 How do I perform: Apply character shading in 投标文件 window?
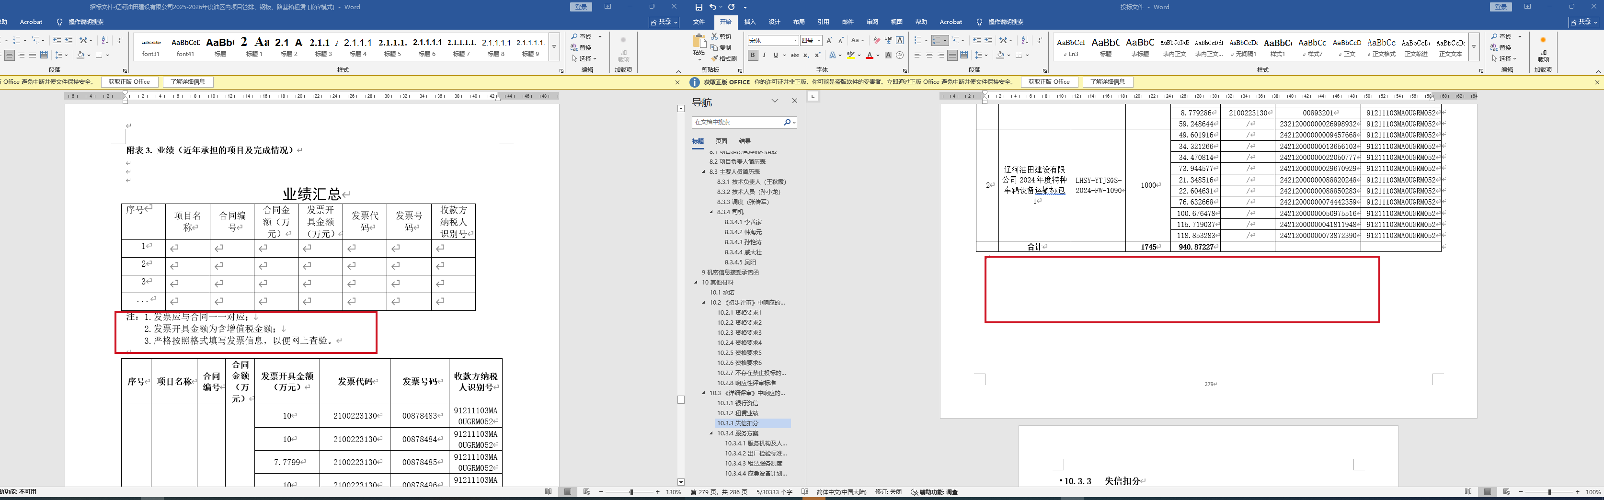(888, 56)
